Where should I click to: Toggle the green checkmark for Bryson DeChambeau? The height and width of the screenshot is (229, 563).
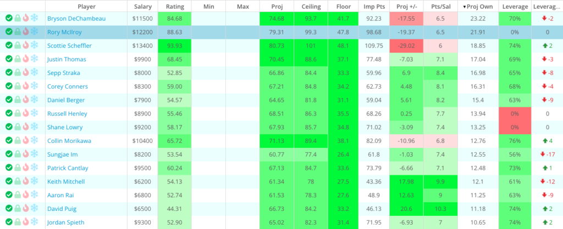click(x=9, y=18)
